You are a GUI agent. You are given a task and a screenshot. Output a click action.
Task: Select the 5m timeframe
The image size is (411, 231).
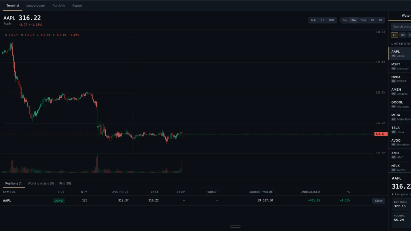coord(354,20)
